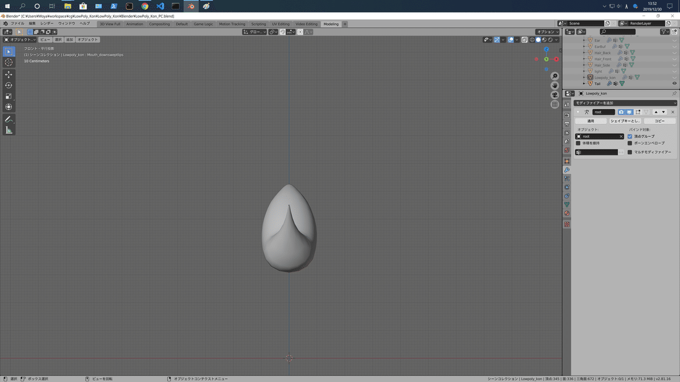Open the Render properties tab
The height and width of the screenshot is (382, 680).
(567, 115)
